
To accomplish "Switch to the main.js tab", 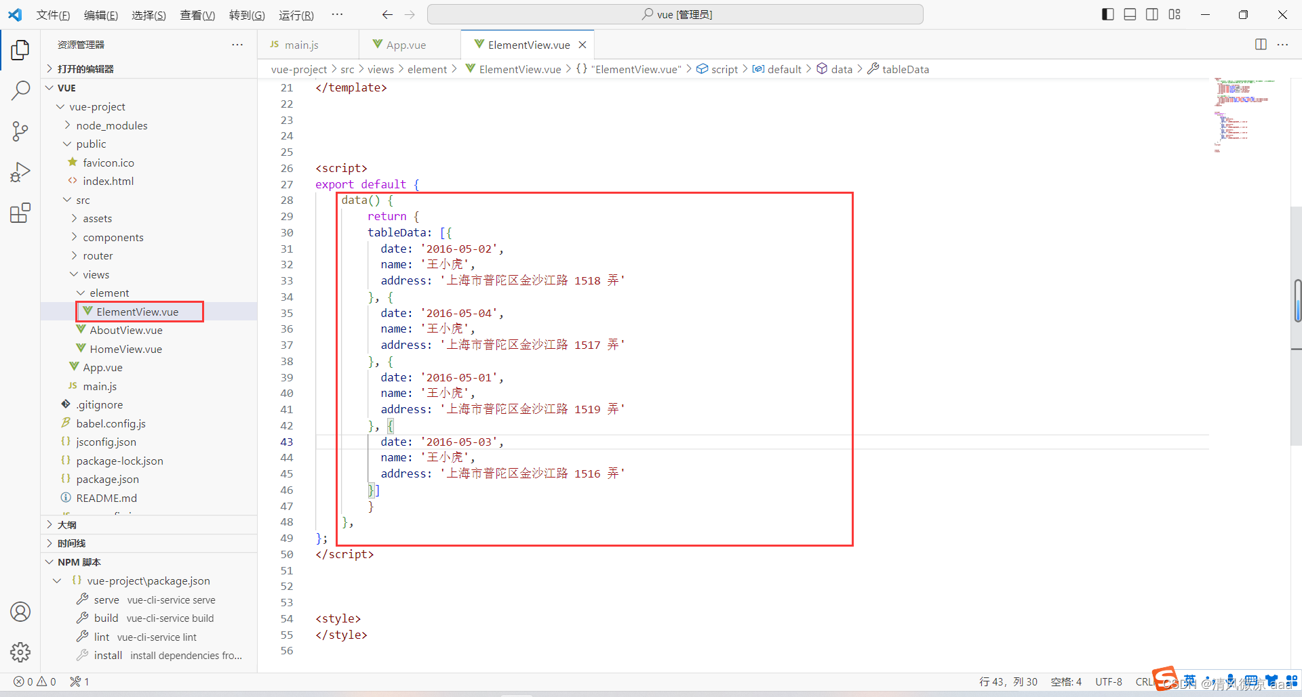I will point(309,45).
